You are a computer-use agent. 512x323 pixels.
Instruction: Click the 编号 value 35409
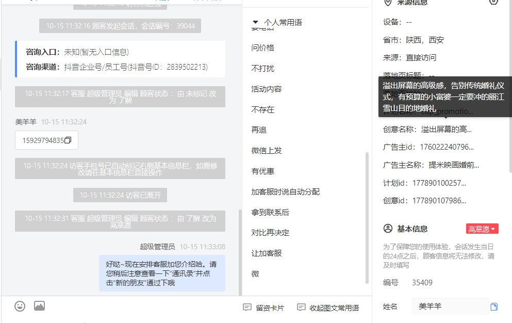pyautogui.click(x=422, y=282)
